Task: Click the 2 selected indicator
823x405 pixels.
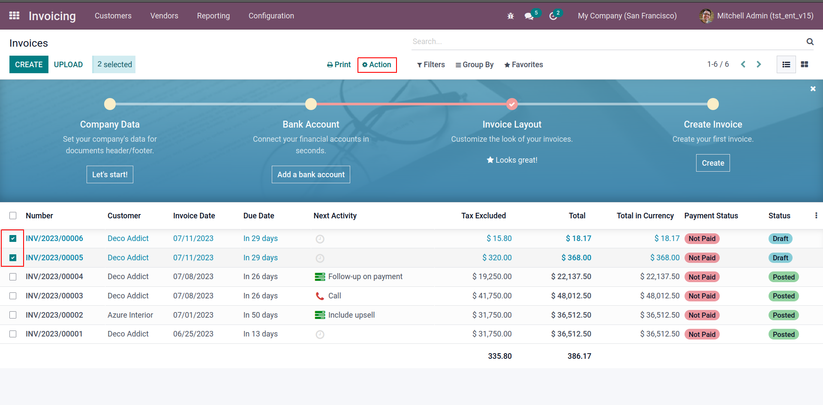Action: (x=114, y=65)
